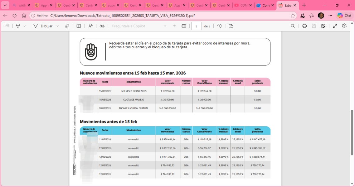
Task: Save the PDF with the save icon
Action: (x=314, y=26)
